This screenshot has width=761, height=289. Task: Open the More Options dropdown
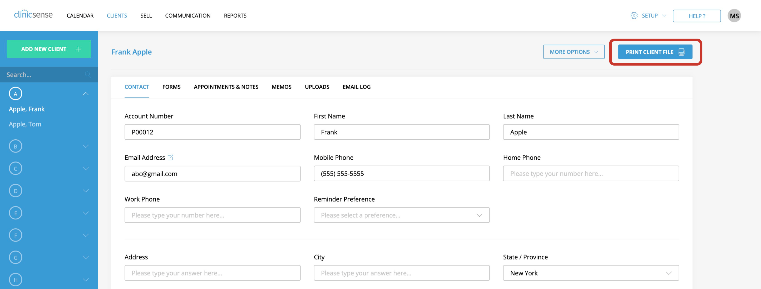(574, 51)
